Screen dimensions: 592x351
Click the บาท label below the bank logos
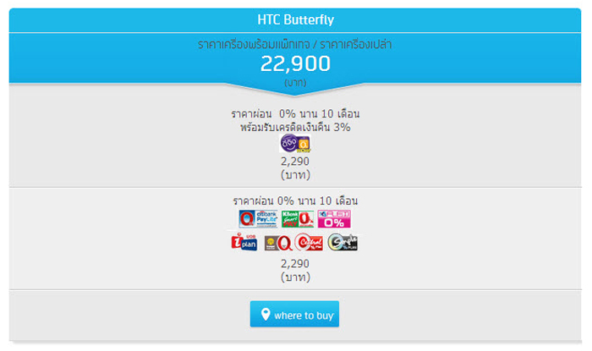click(x=295, y=277)
